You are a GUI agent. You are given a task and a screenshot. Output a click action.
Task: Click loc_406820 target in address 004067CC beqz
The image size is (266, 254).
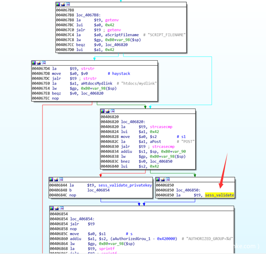[116, 45]
